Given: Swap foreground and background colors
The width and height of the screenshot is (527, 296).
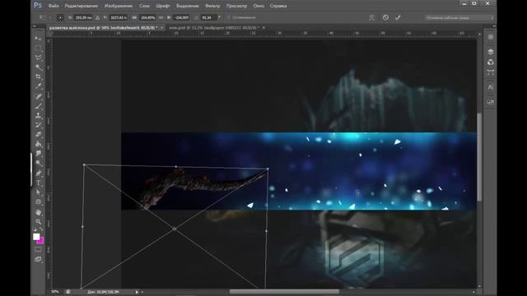Looking at the screenshot, I should click(42, 229).
